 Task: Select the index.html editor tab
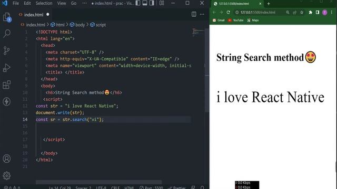(x=34, y=15)
